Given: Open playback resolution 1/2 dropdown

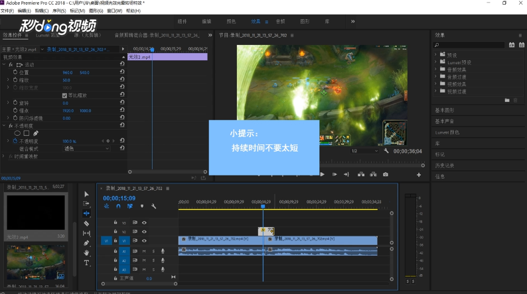Looking at the screenshot, I should (364, 151).
